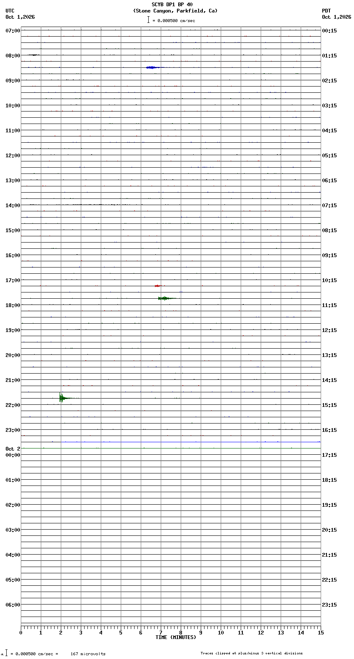Select the "23:00" UTC row label
Screen dimensions: 354x659
pyautogui.click(x=13, y=430)
